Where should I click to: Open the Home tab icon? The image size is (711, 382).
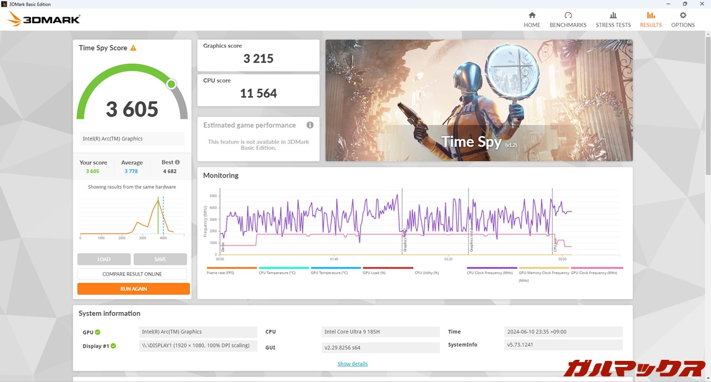[x=532, y=16]
